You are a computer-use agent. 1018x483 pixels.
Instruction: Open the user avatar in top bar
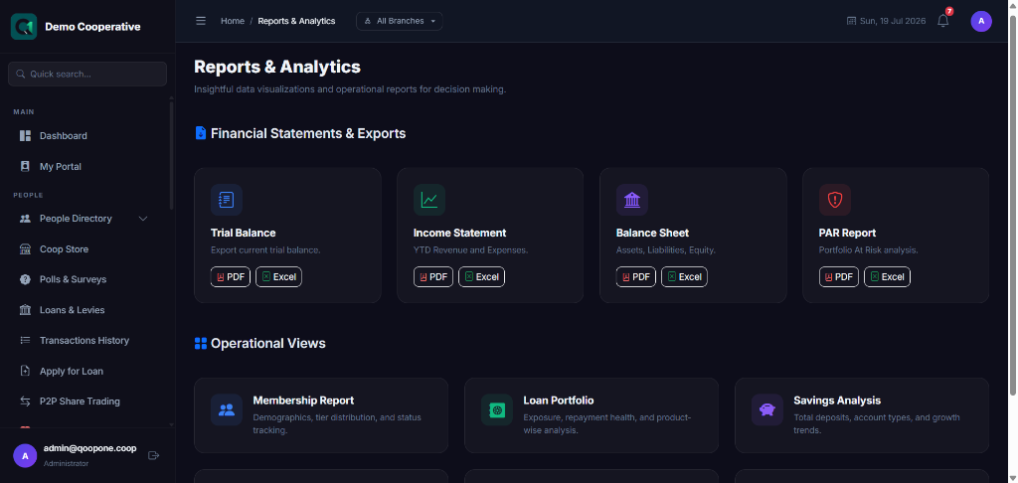[x=981, y=21]
